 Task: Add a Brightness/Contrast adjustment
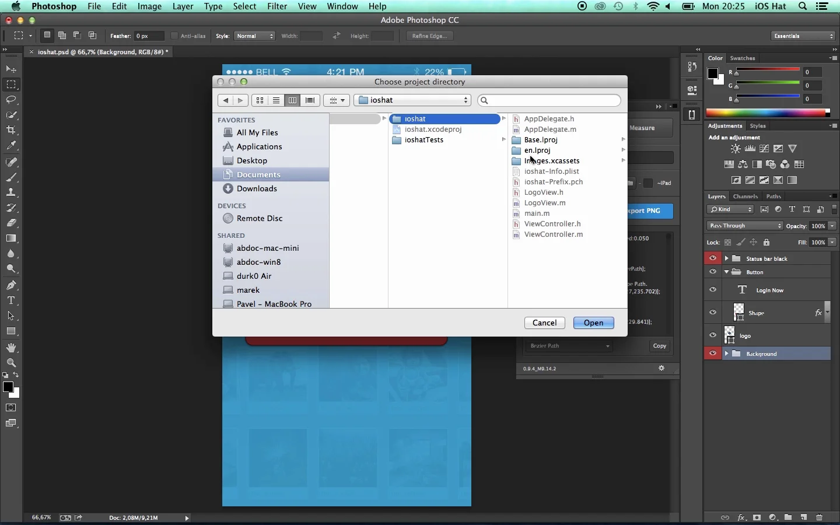pos(737,149)
